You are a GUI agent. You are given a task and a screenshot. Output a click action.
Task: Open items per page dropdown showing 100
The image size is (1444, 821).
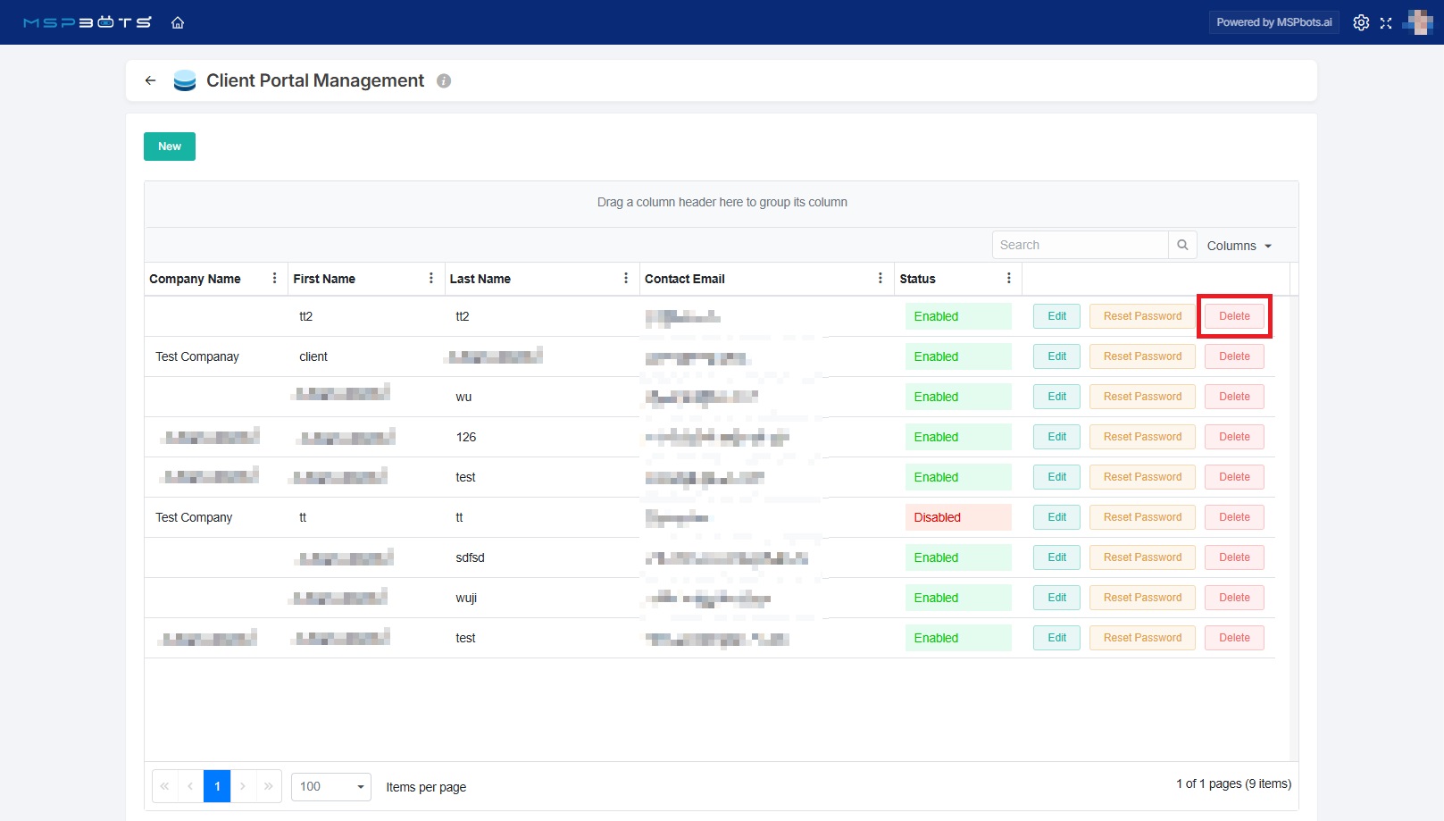(x=330, y=787)
